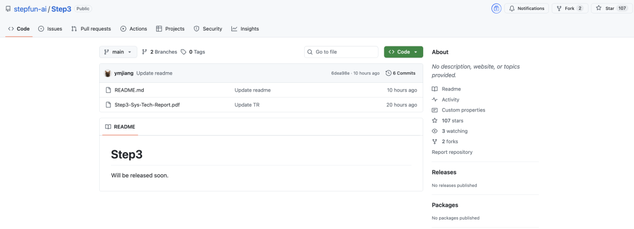Open the fork count badge 2

580,8
